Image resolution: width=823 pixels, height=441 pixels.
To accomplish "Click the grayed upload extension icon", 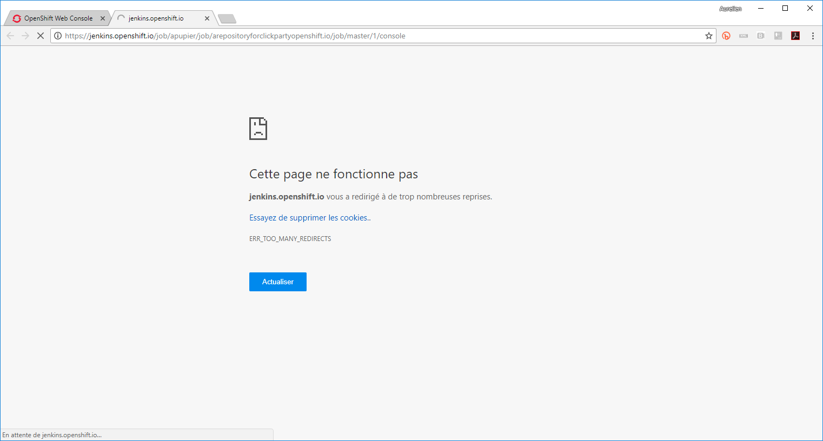I will point(778,36).
